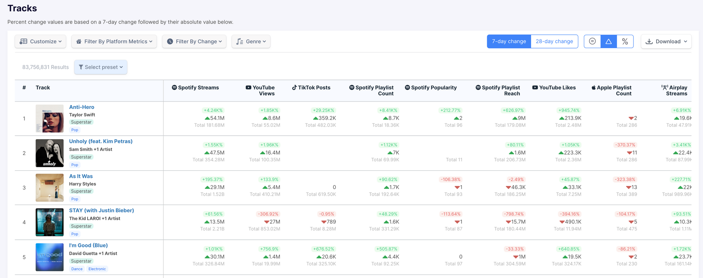Viewport: 703px width, 278px height.
Task: Open the Unholy (feat. Kim Petras) link
Action: pos(101,141)
